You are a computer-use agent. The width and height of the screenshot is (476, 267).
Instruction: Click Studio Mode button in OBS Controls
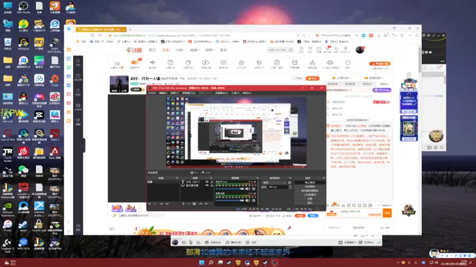309,195
